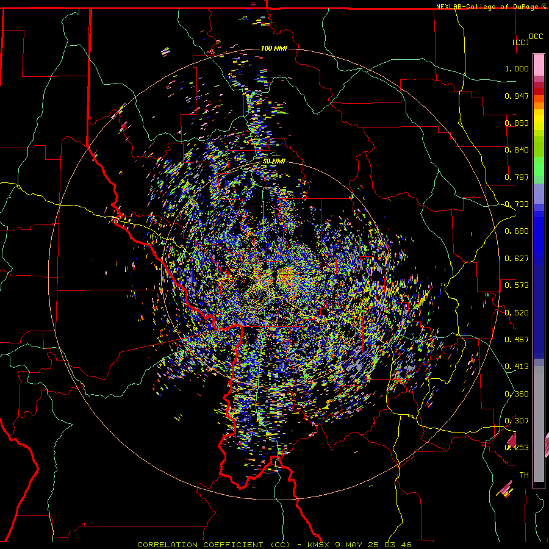Click the TH threshold label
This screenshot has height=549, width=549.
point(524,475)
